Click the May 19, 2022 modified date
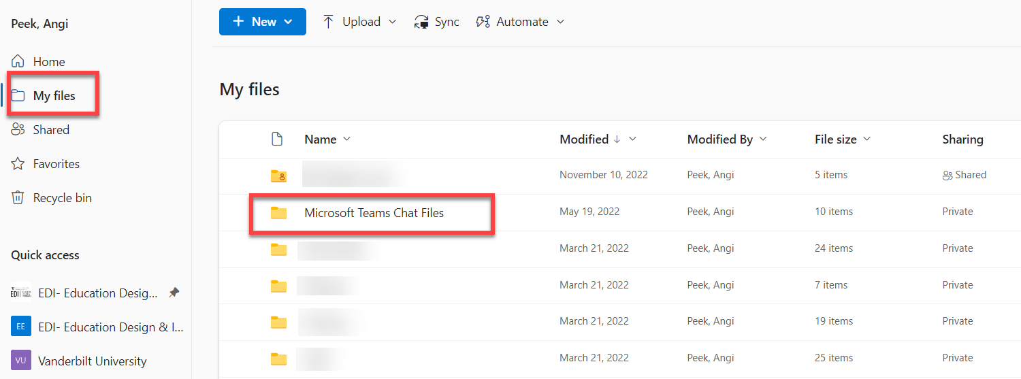This screenshot has width=1021, height=379. [589, 212]
